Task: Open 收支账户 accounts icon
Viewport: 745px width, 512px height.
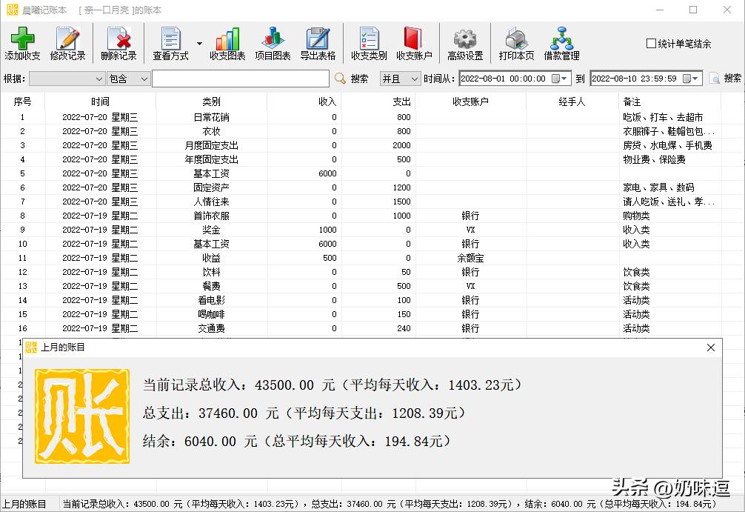Action: pos(414,42)
